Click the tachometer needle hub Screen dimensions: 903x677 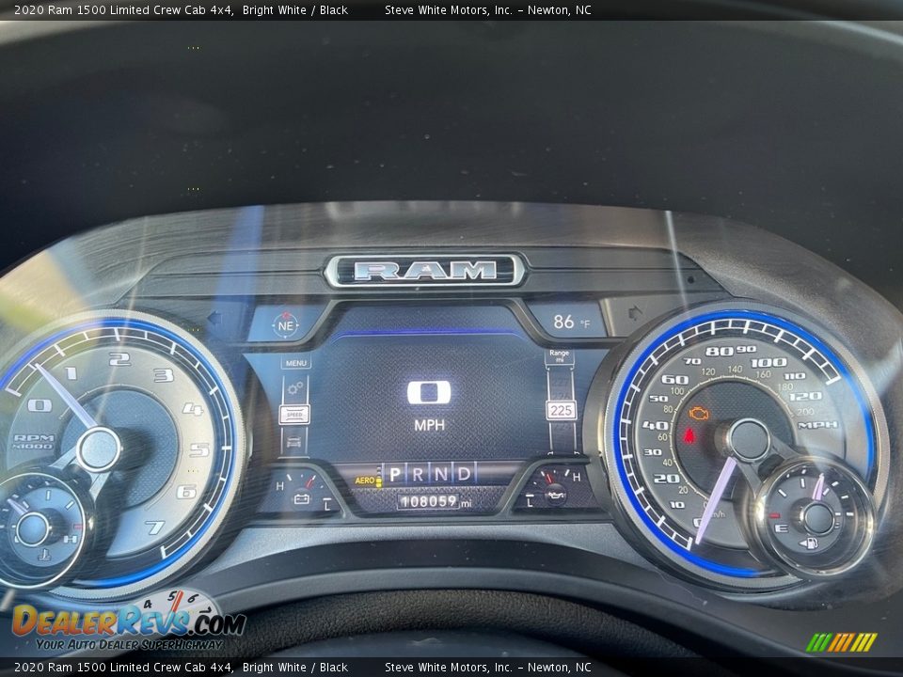point(98,449)
